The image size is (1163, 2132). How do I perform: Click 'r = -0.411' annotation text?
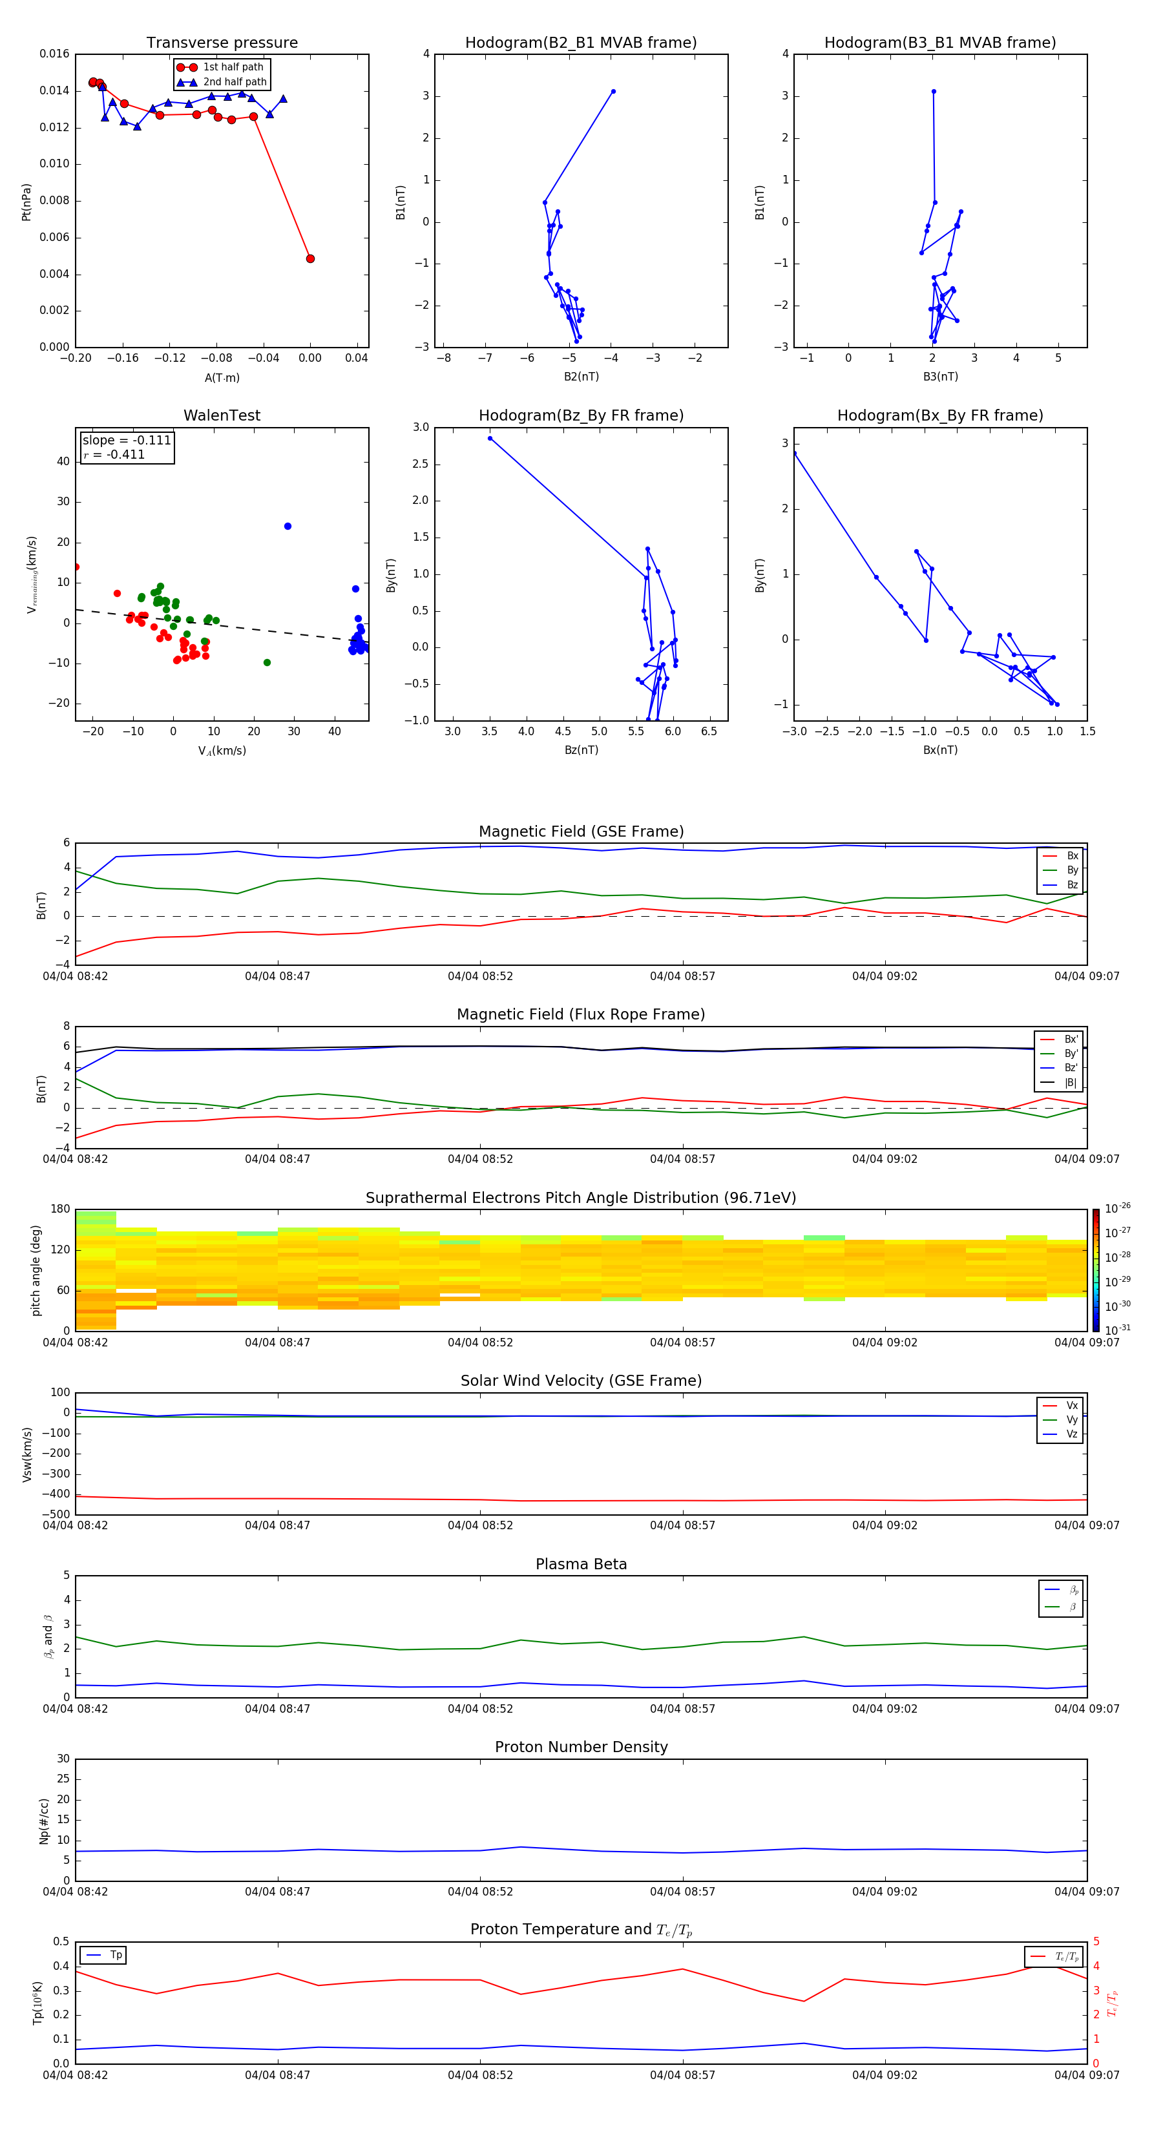(114, 454)
